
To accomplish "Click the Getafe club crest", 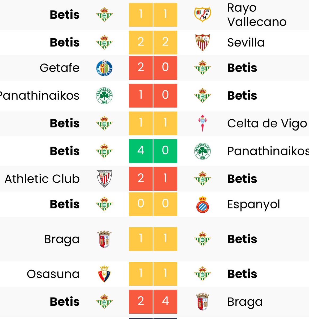I will pos(104,68).
